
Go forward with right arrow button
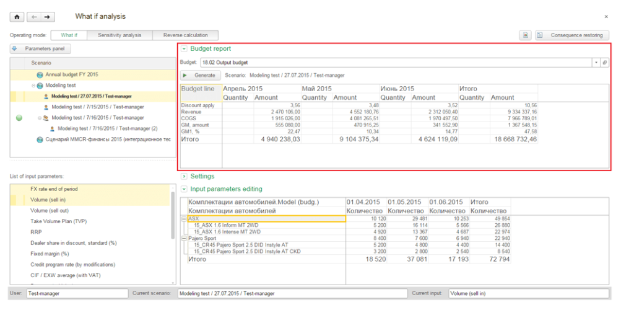[48, 17]
